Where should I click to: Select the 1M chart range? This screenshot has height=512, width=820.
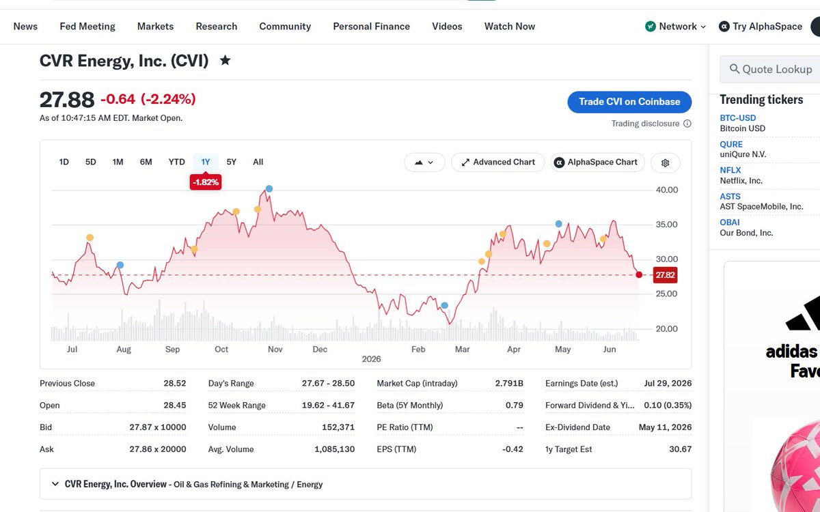tap(118, 162)
